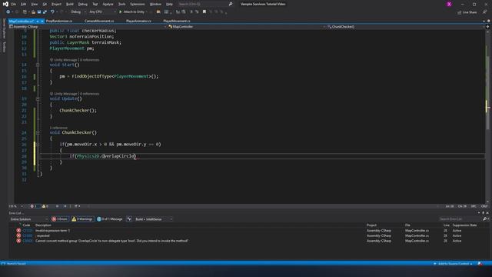Switch to the PlayerAnimator.cs tab
492x277 pixels.
pos(138,21)
